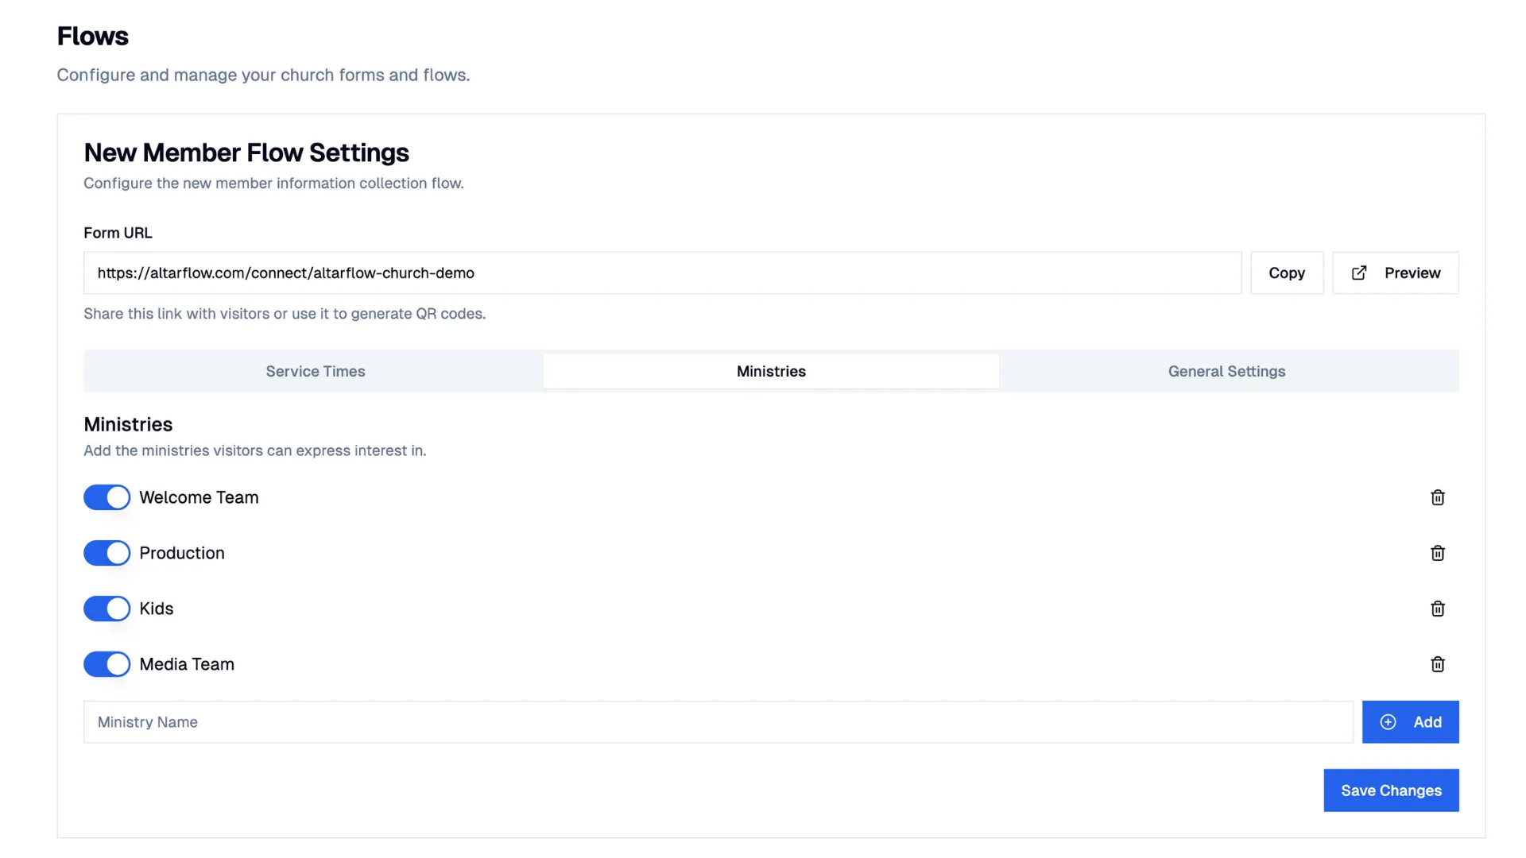1526x858 pixels.
Task: Toggle off the Welcome Team ministry
Action: coord(107,497)
